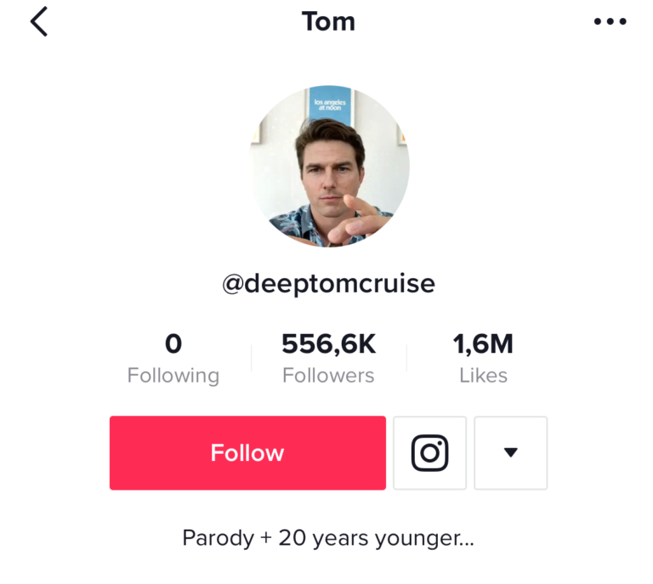Click the Likes label text
This screenshot has height=584, width=653.
point(483,376)
